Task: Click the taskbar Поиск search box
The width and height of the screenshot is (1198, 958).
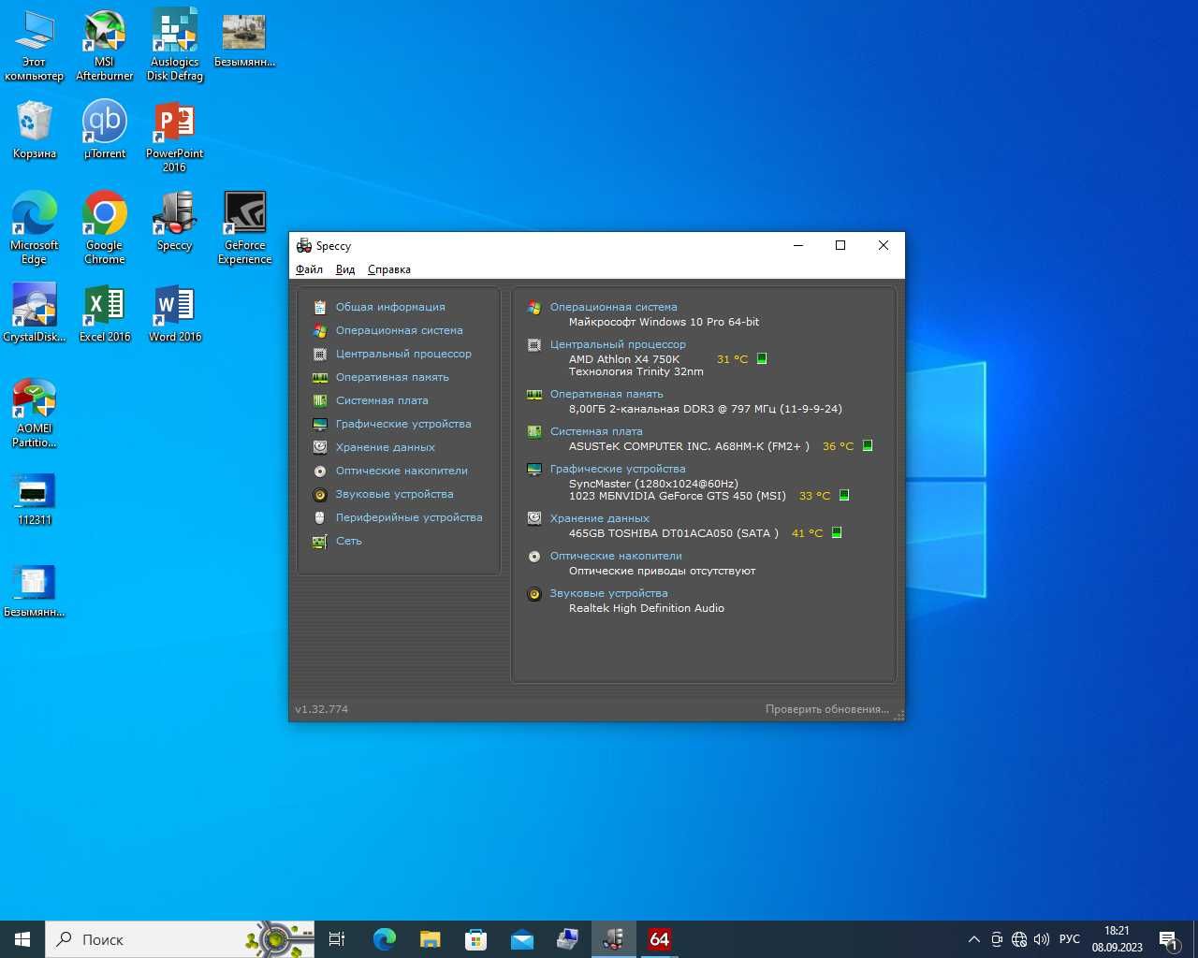Action: [180, 939]
